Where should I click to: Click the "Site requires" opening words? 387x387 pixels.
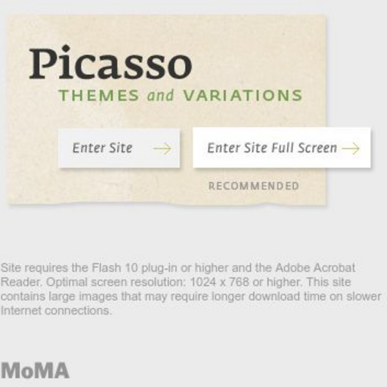pos(31,267)
